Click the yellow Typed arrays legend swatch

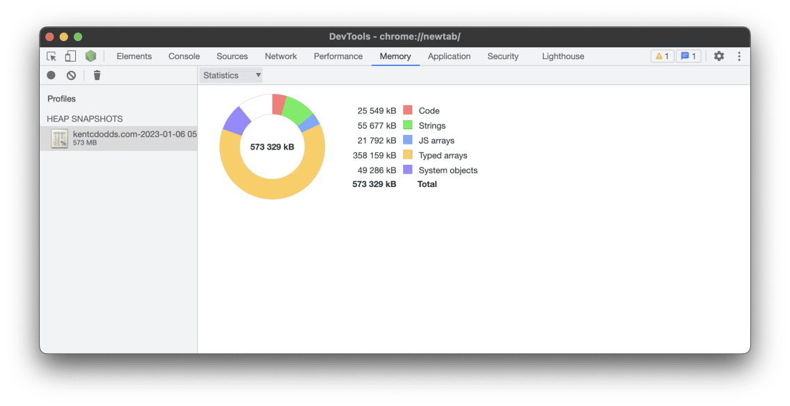coord(408,154)
